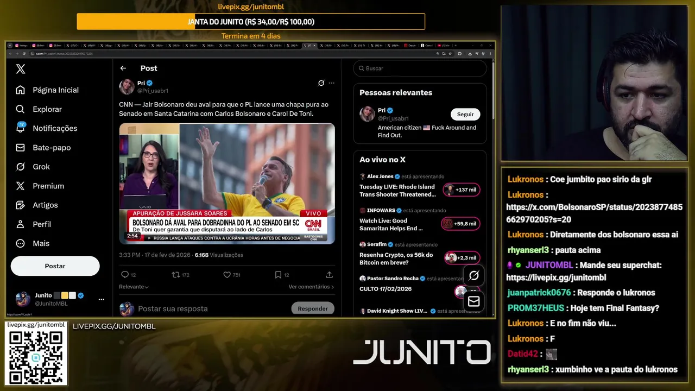Follow Pri with the Seguir button
695x391 pixels.
pyautogui.click(x=465, y=114)
